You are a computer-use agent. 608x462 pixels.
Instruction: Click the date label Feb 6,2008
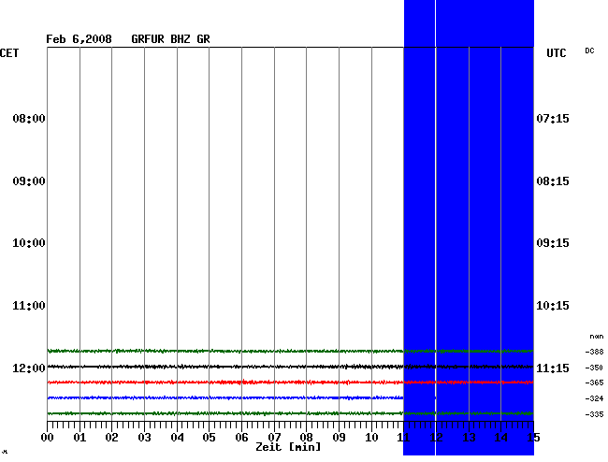coord(79,39)
